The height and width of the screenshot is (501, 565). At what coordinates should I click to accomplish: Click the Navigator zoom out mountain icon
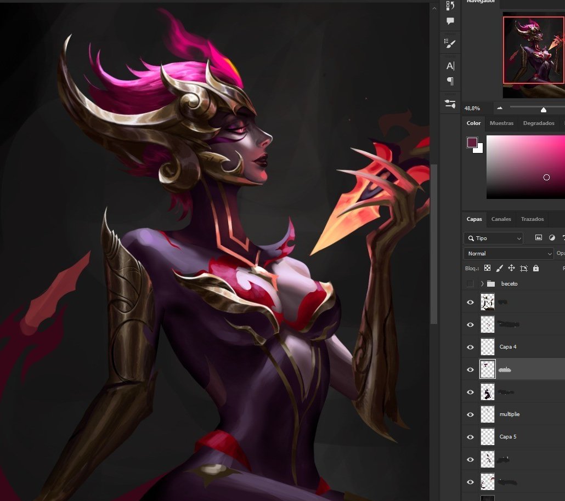[x=499, y=108]
